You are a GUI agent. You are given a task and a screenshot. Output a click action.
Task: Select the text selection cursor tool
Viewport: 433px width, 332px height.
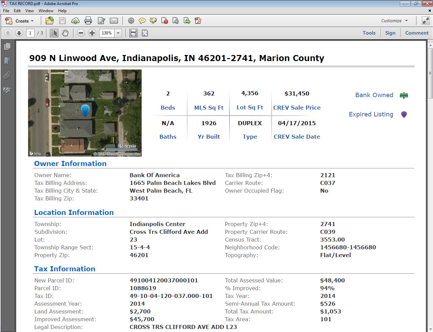point(54,33)
